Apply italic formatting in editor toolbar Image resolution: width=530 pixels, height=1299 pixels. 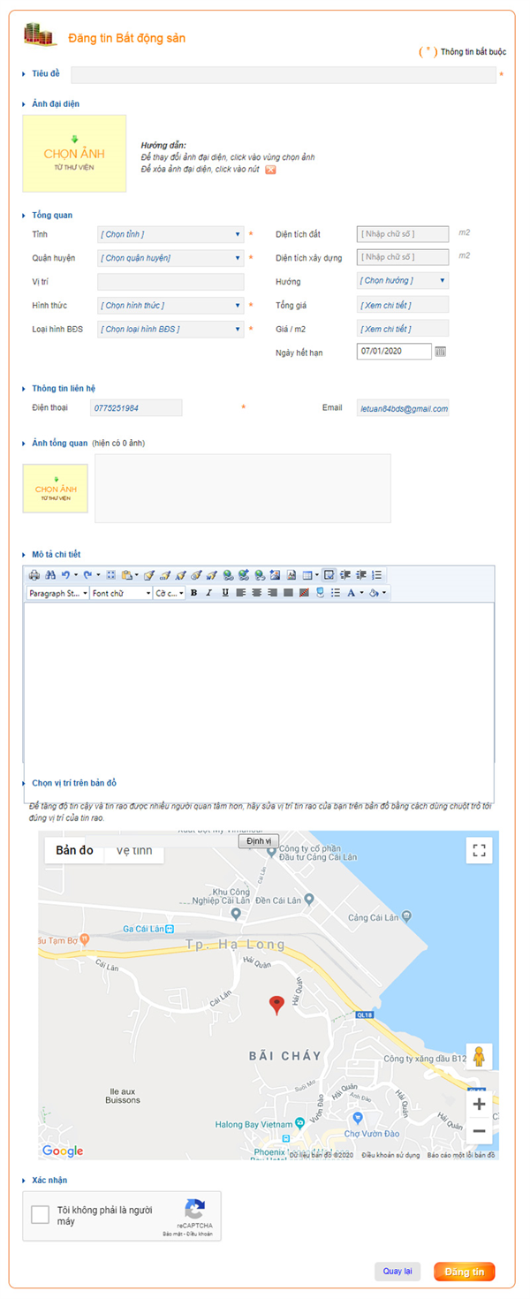(209, 593)
